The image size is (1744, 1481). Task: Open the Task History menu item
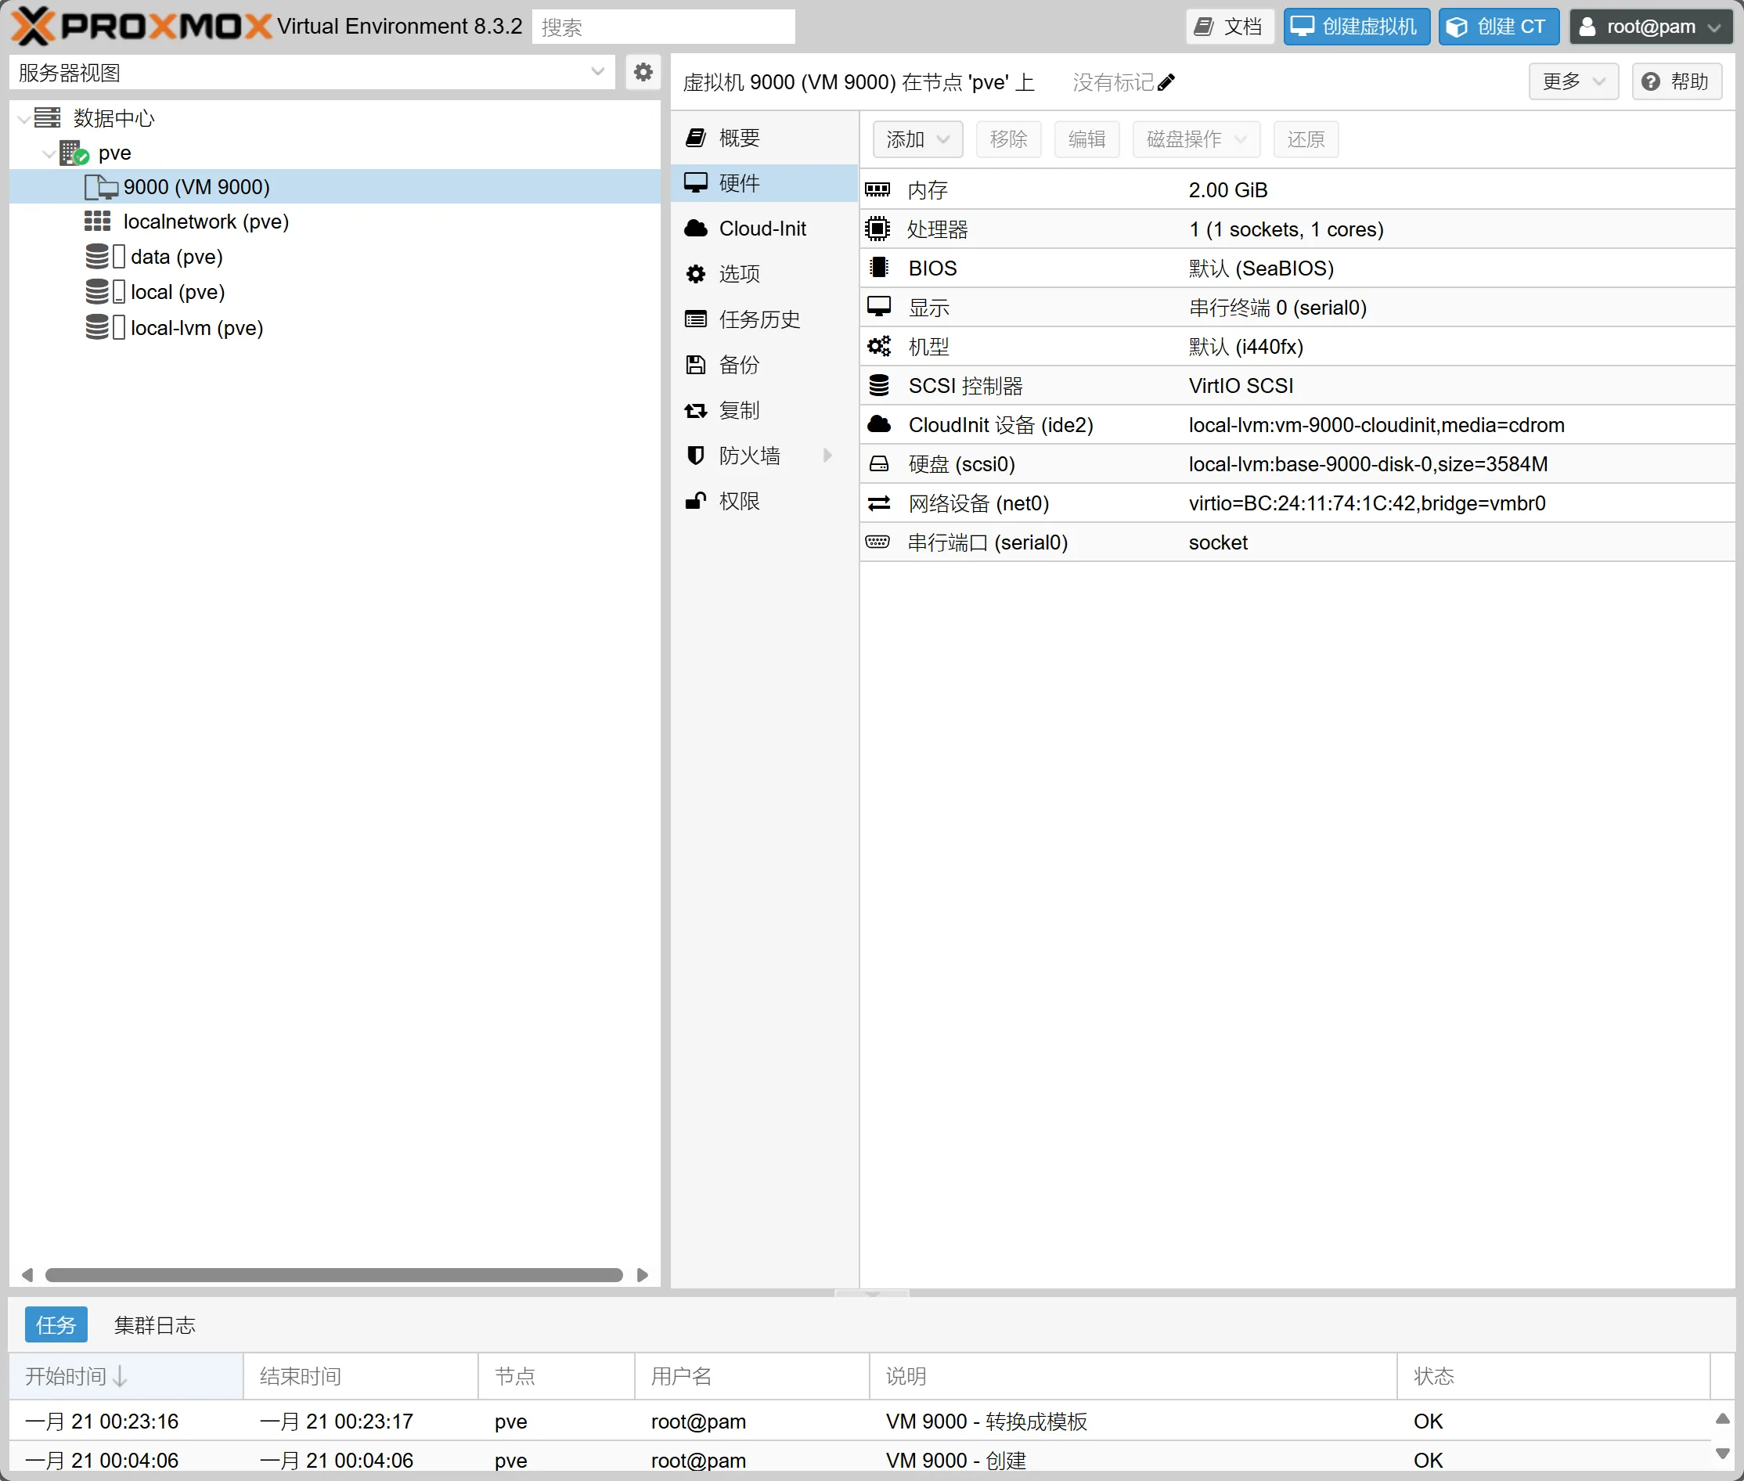758,319
